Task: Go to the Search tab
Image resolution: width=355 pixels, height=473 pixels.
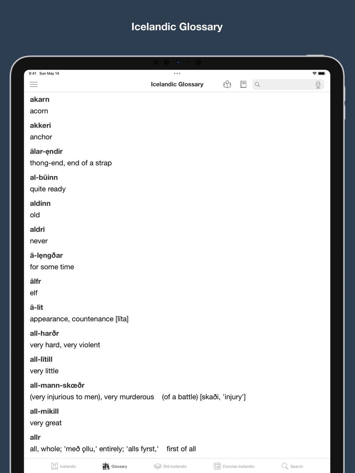Action: coord(292,466)
